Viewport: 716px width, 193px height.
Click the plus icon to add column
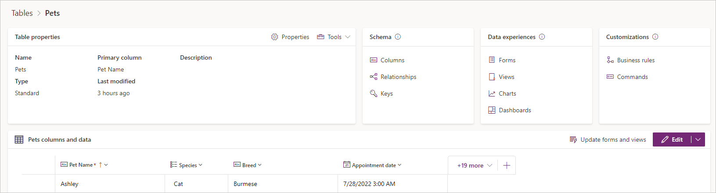(507, 165)
